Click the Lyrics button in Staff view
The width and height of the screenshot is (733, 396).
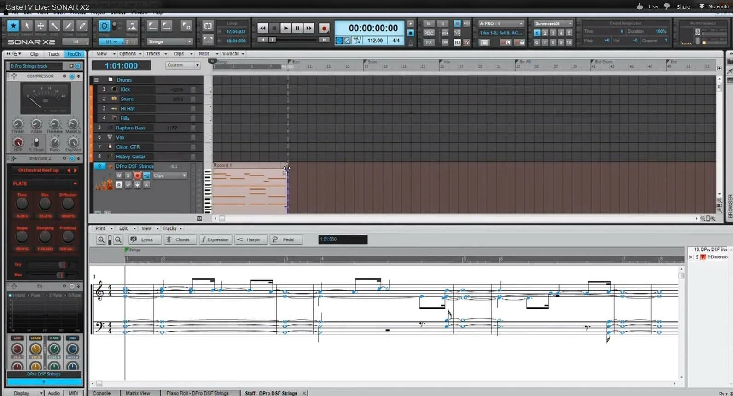tap(145, 239)
